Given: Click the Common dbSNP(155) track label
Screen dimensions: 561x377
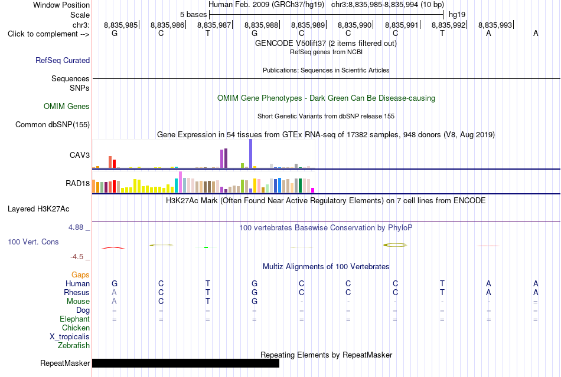Looking at the screenshot, I should tap(52, 125).
